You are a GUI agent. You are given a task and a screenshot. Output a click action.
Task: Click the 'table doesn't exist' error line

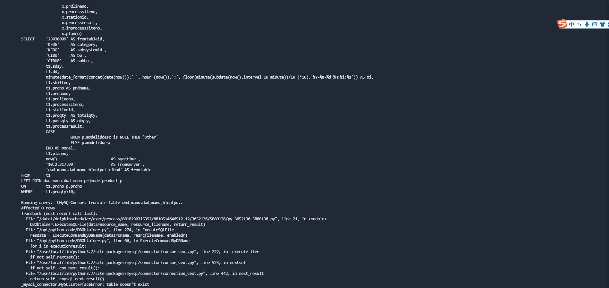pos(85,284)
